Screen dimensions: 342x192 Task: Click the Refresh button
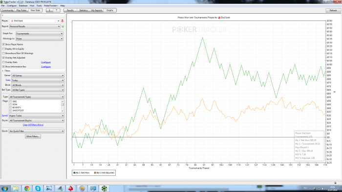tap(333, 10)
